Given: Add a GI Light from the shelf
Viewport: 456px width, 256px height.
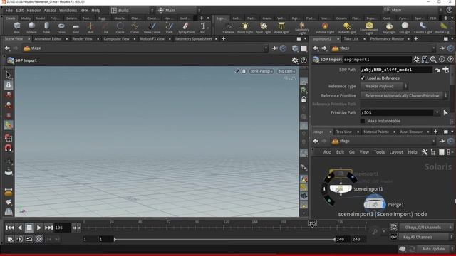Looking at the screenshot, I should tap(405, 28).
